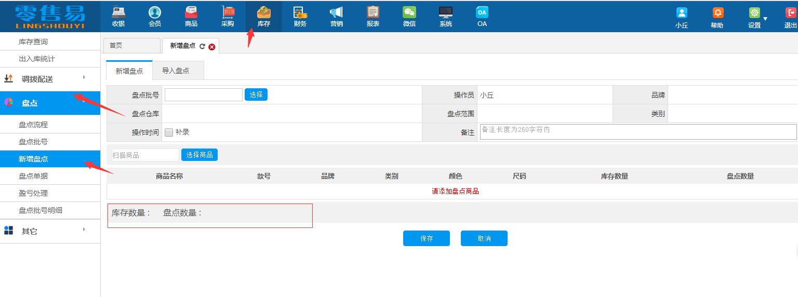Close the 新增盘点 tab with red X
The height and width of the screenshot is (297, 798).
(212, 47)
